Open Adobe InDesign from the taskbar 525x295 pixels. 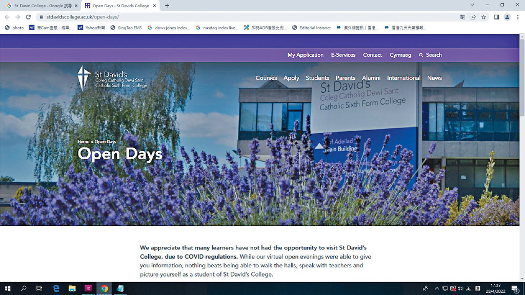pos(88,288)
